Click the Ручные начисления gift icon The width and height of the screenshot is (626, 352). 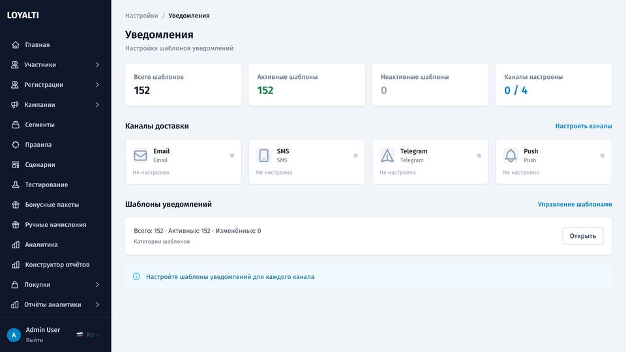[x=16, y=224]
